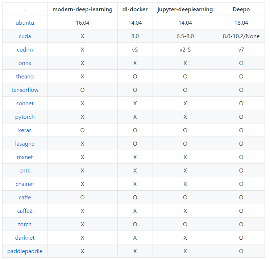Viewport: 270px width, 260px height.
Task: Select the dl-docker column header
Action: [x=135, y=9]
